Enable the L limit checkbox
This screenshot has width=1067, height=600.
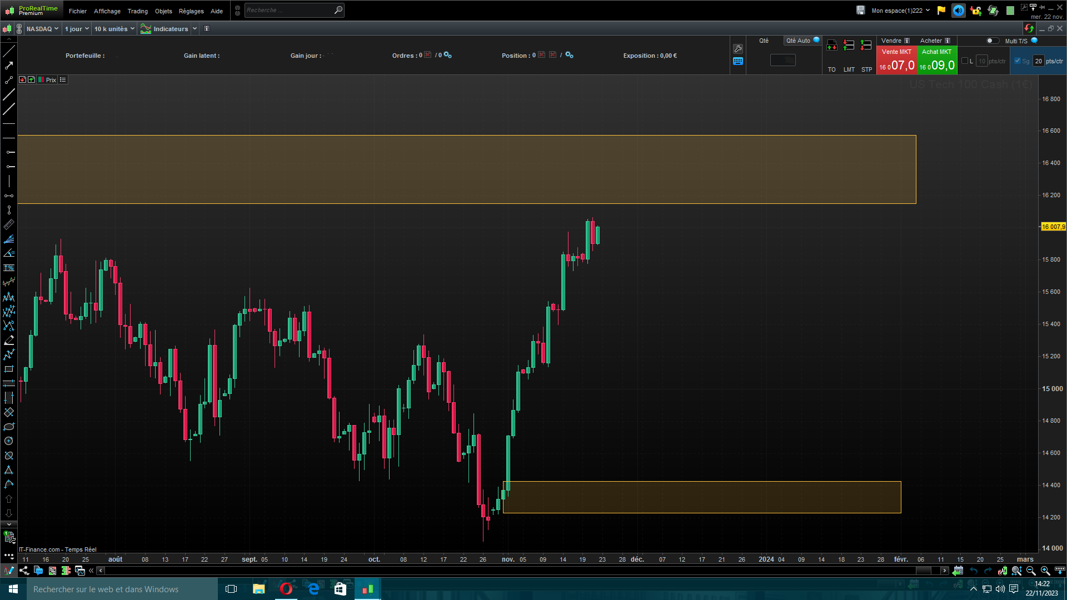[965, 61]
